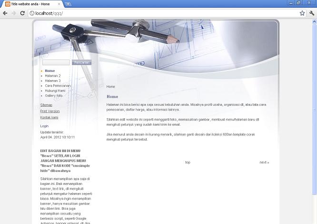Click the 'top' link
The image size is (317, 224).
tap(188, 163)
